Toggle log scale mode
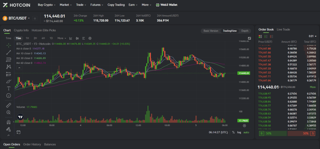The width and height of the screenshot is (320, 149). (239, 132)
